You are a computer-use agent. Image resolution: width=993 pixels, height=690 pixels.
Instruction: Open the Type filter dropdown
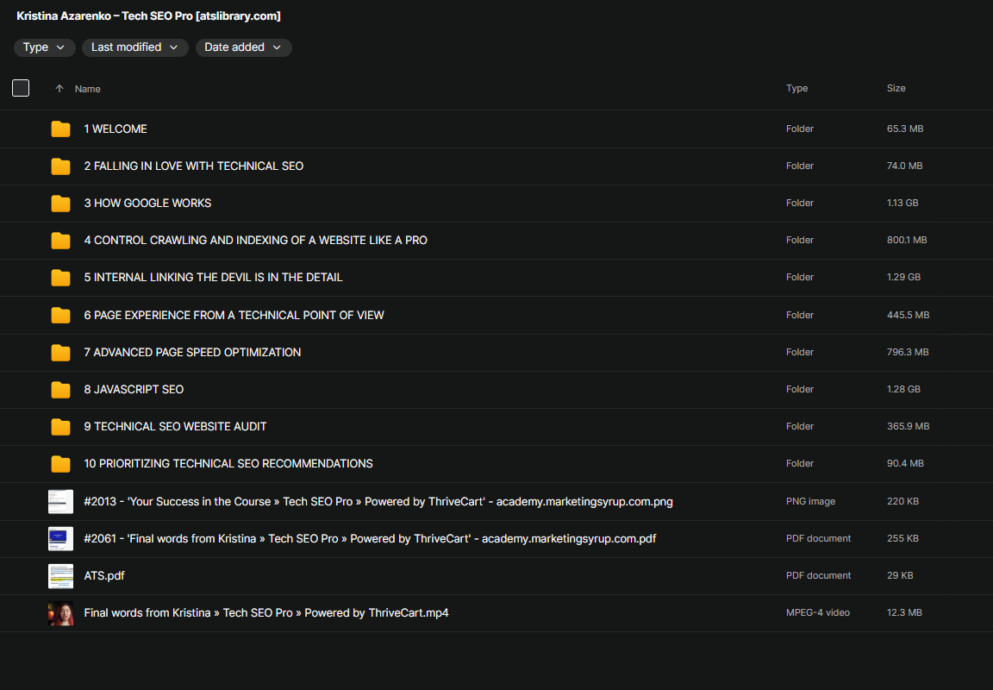pyautogui.click(x=44, y=47)
